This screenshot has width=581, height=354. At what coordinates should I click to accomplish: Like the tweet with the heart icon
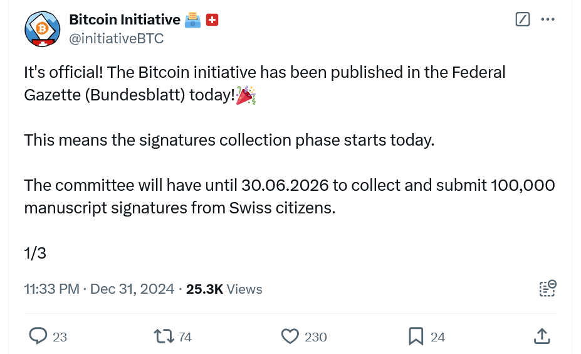click(290, 336)
